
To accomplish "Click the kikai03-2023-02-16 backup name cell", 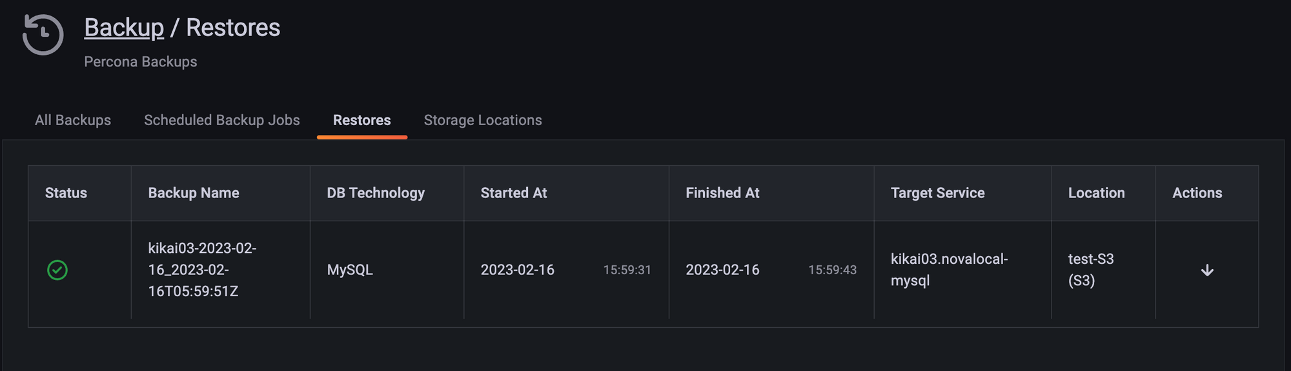I will (202, 270).
